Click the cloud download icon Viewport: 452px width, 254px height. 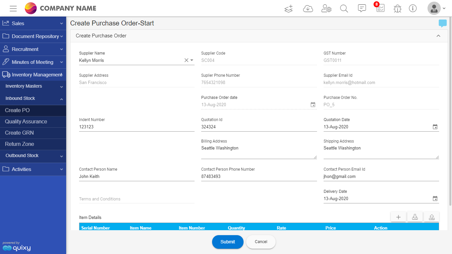click(x=308, y=9)
